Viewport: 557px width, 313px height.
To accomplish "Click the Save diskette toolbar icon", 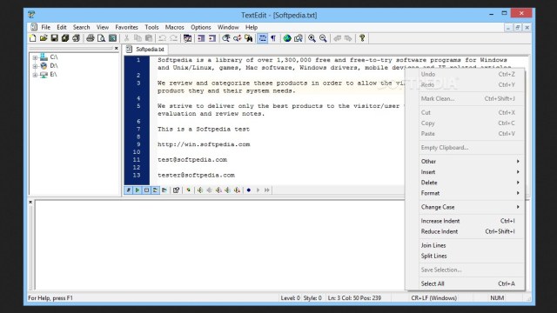I will (54, 38).
